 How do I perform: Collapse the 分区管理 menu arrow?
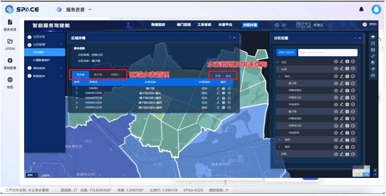(x=61, y=44)
